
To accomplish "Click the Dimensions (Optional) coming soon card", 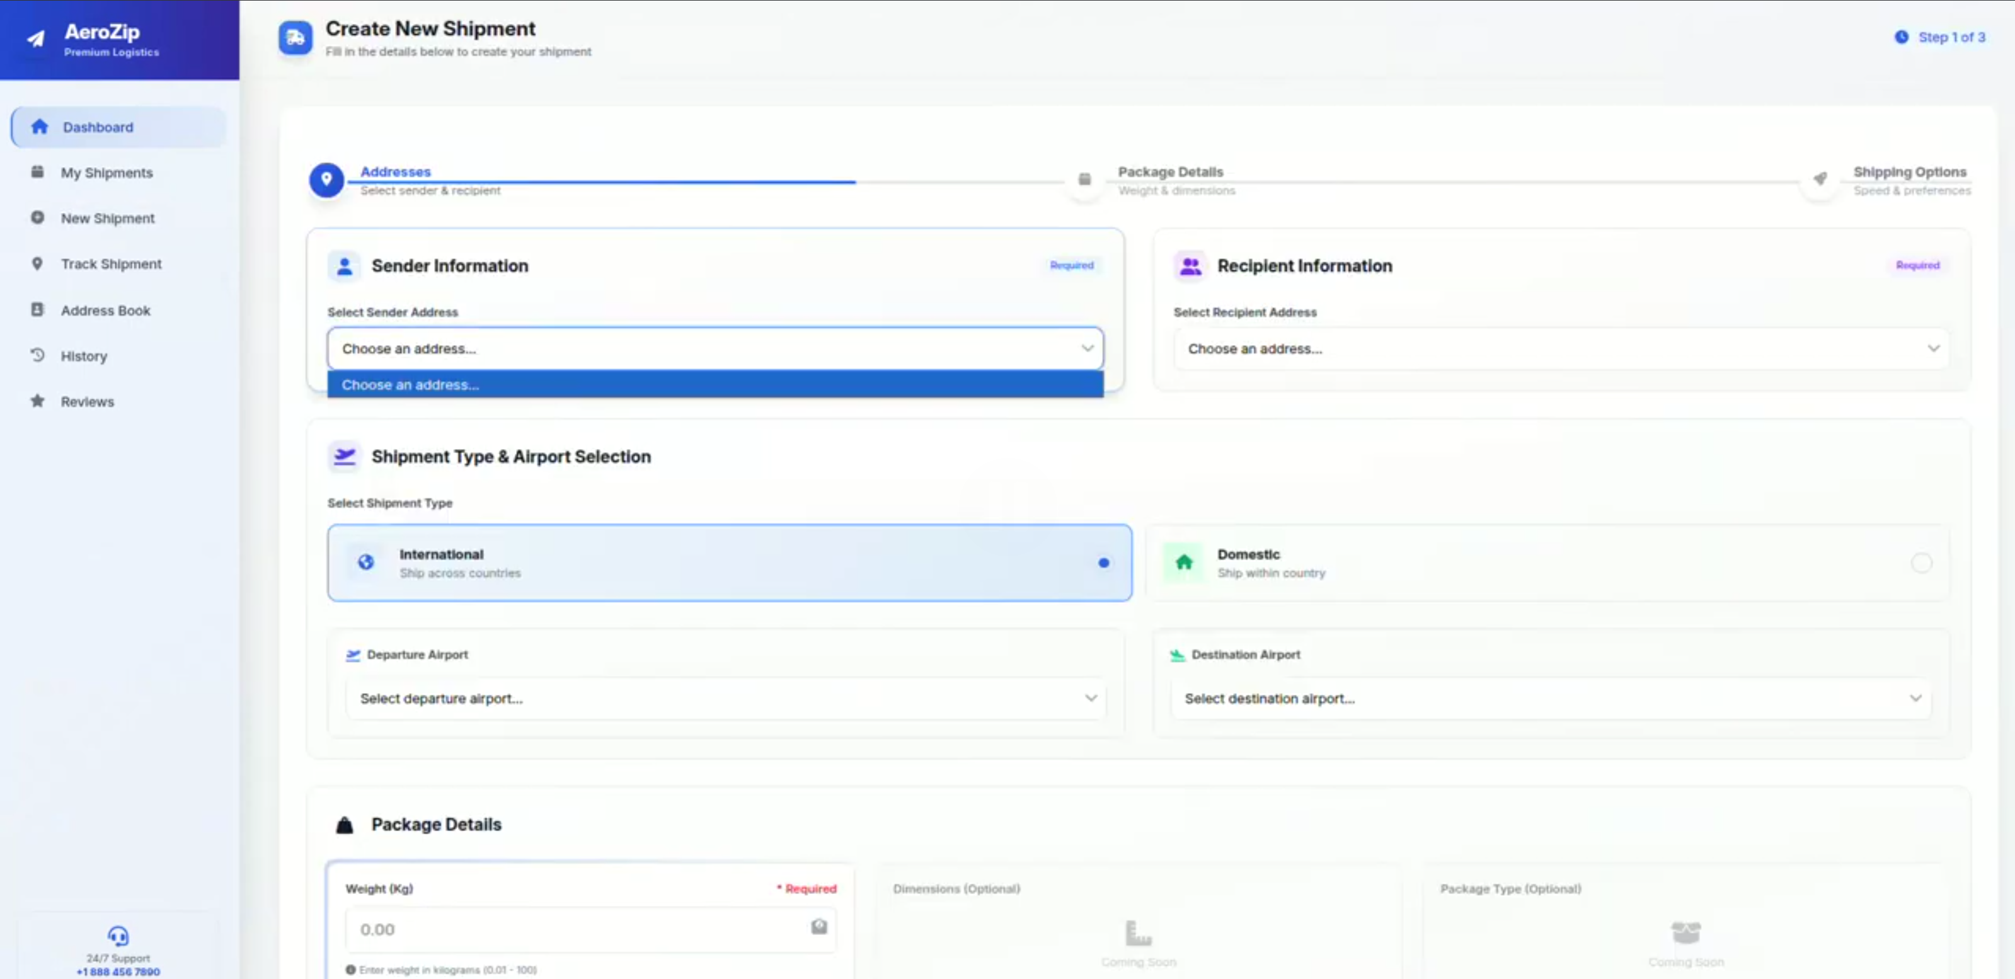I will click(1139, 921).
